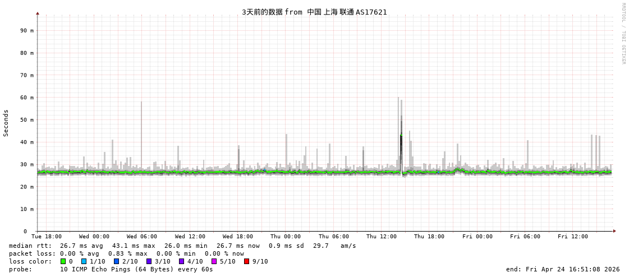Click the red 9/10 loss swatch
Screen dimensions: 629x277
tap(246, 261)
